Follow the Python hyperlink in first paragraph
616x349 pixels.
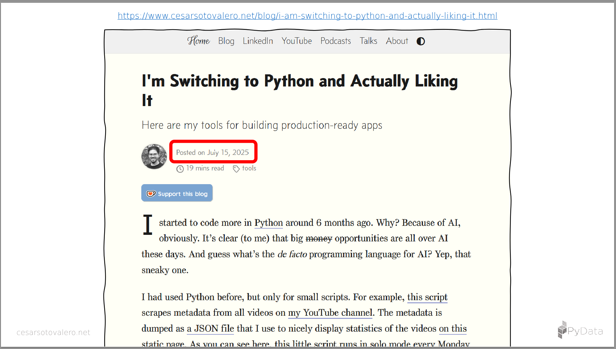268,223
